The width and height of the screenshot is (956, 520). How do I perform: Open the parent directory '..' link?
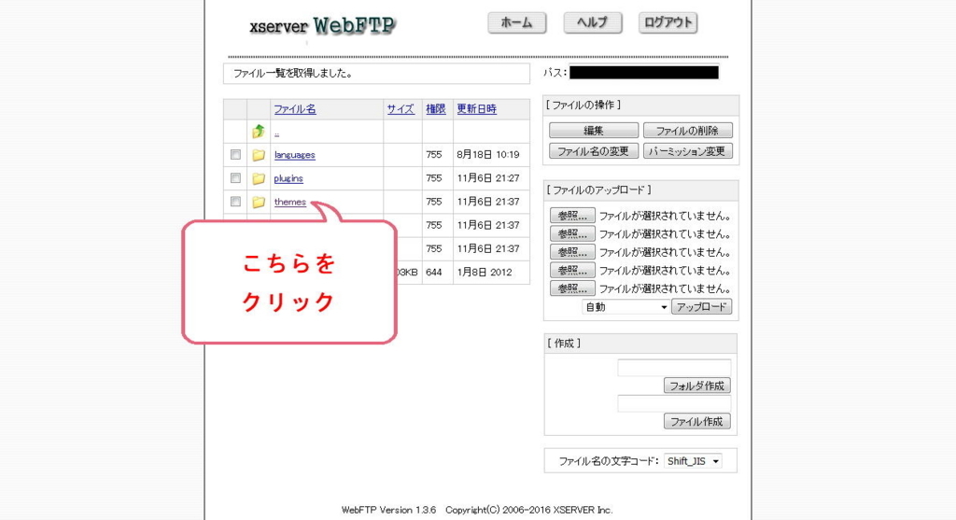(x=276, y=133)
